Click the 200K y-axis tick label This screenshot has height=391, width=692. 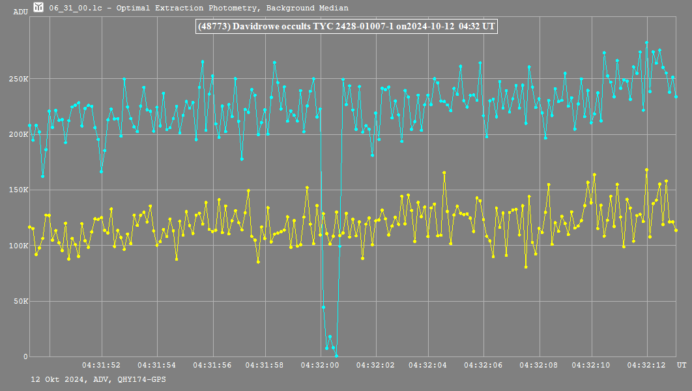coord(18,134)
